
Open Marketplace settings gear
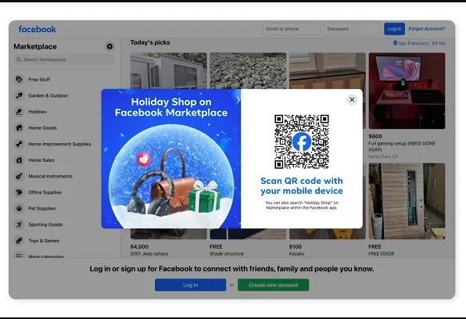click(x=109, y=46)
